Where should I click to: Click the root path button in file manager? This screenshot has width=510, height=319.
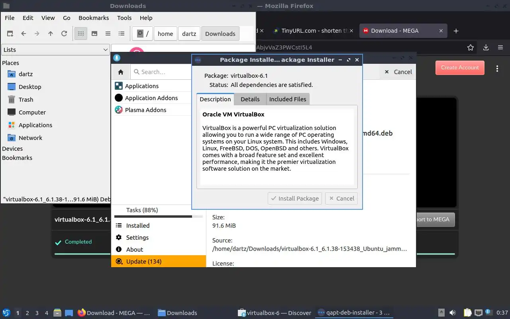[x=143, y=34]
